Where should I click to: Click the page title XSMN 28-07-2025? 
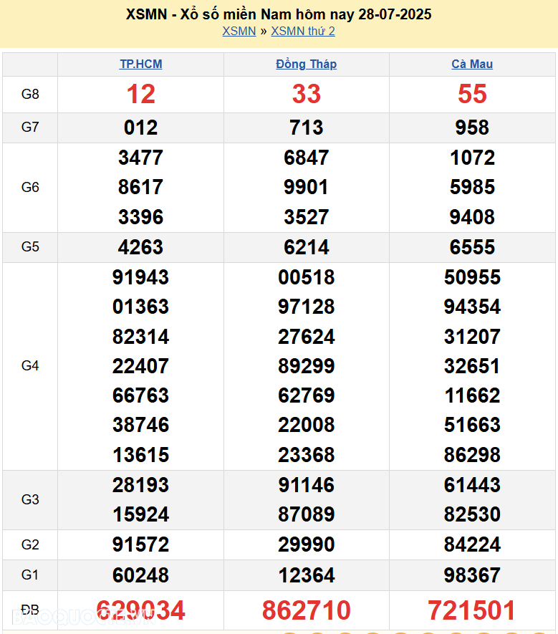(279, 14)
